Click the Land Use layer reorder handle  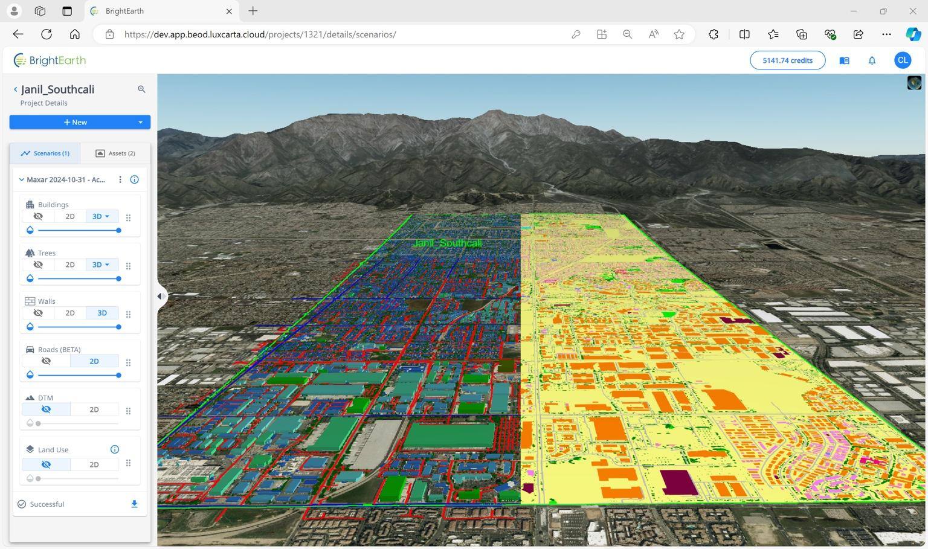[x=128, y=463]
